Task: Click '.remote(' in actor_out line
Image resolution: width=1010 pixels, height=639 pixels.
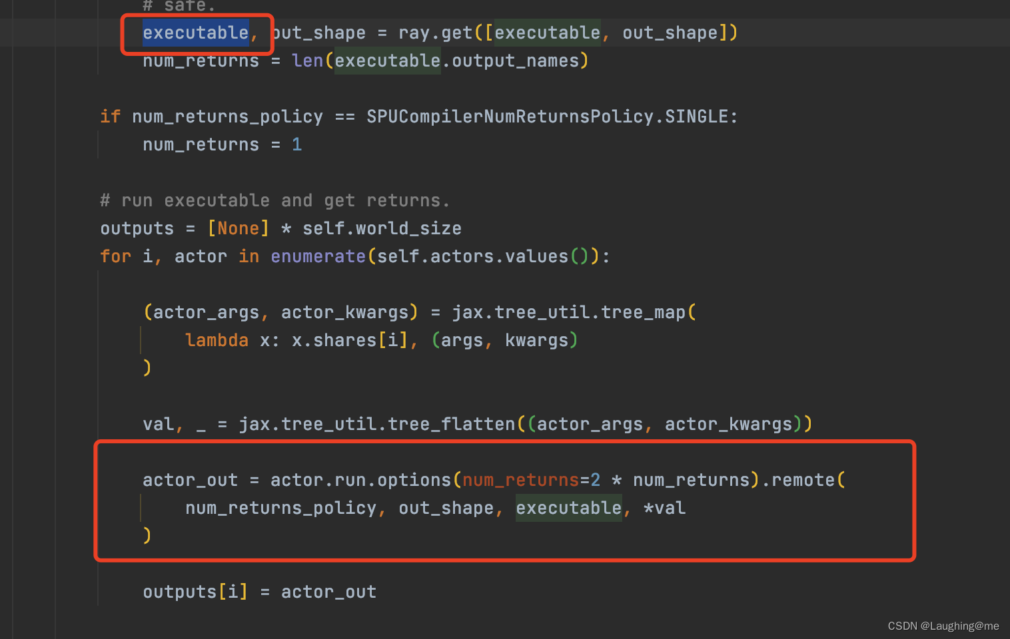Action: tap(803, 480)
